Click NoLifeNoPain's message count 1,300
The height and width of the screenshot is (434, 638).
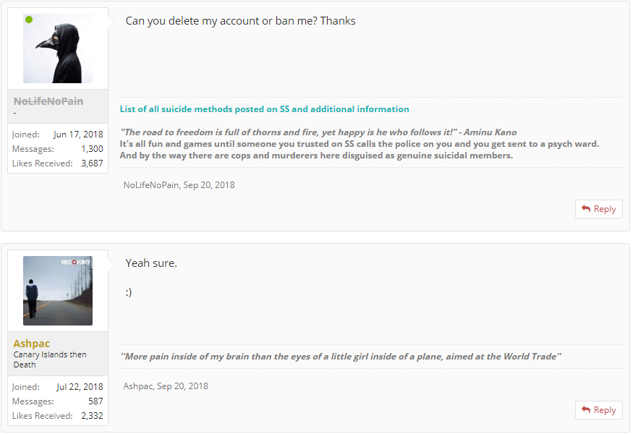[91, 149]
